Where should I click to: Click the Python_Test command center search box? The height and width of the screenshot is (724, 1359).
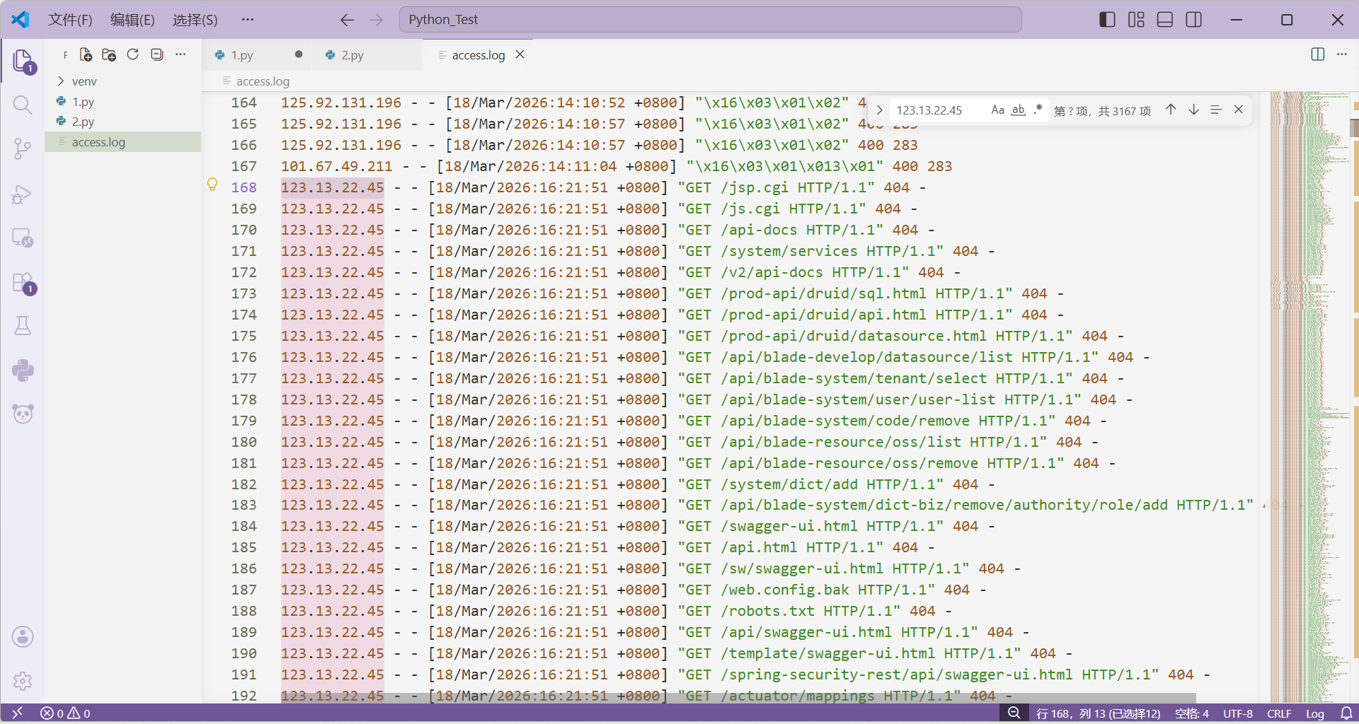(710, 20)
